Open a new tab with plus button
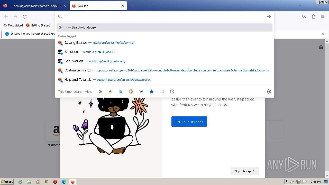 [x=132, y=6]
